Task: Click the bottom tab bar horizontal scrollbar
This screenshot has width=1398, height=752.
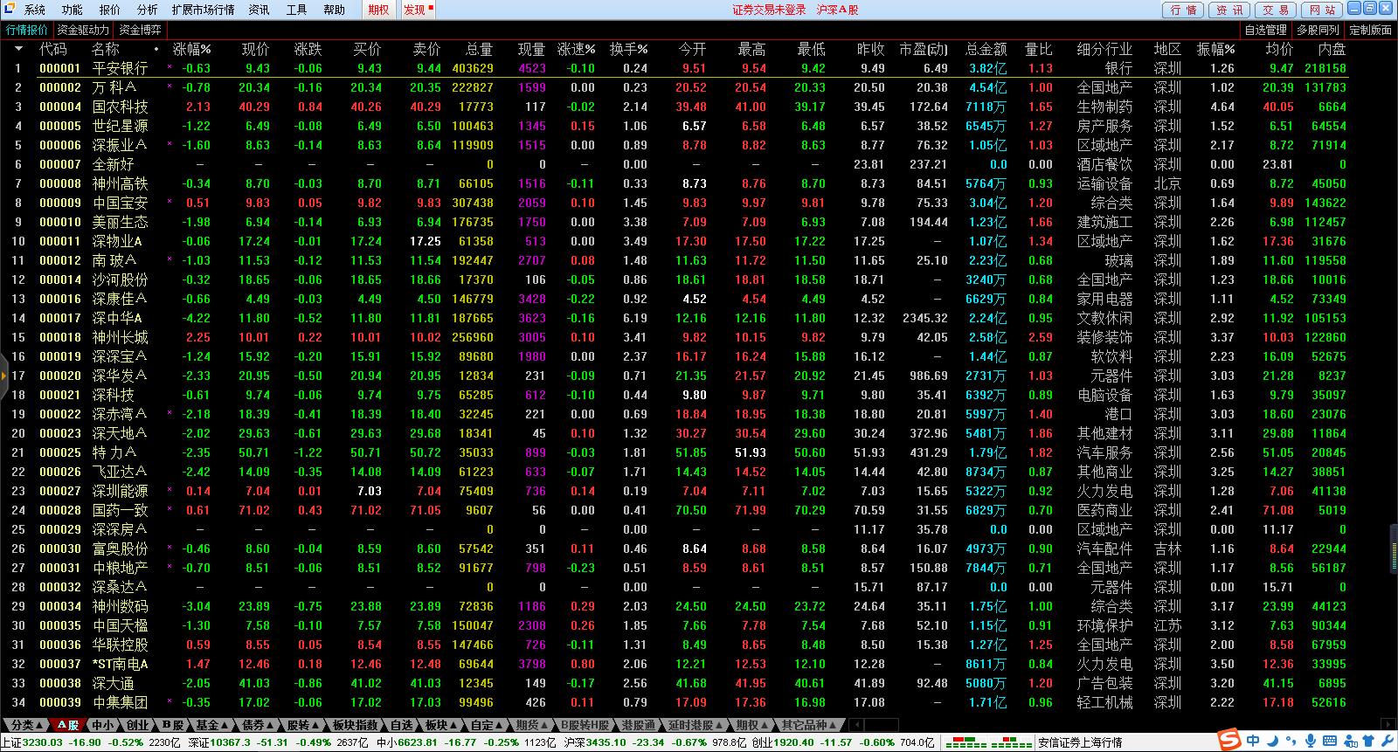Action: 881,725
